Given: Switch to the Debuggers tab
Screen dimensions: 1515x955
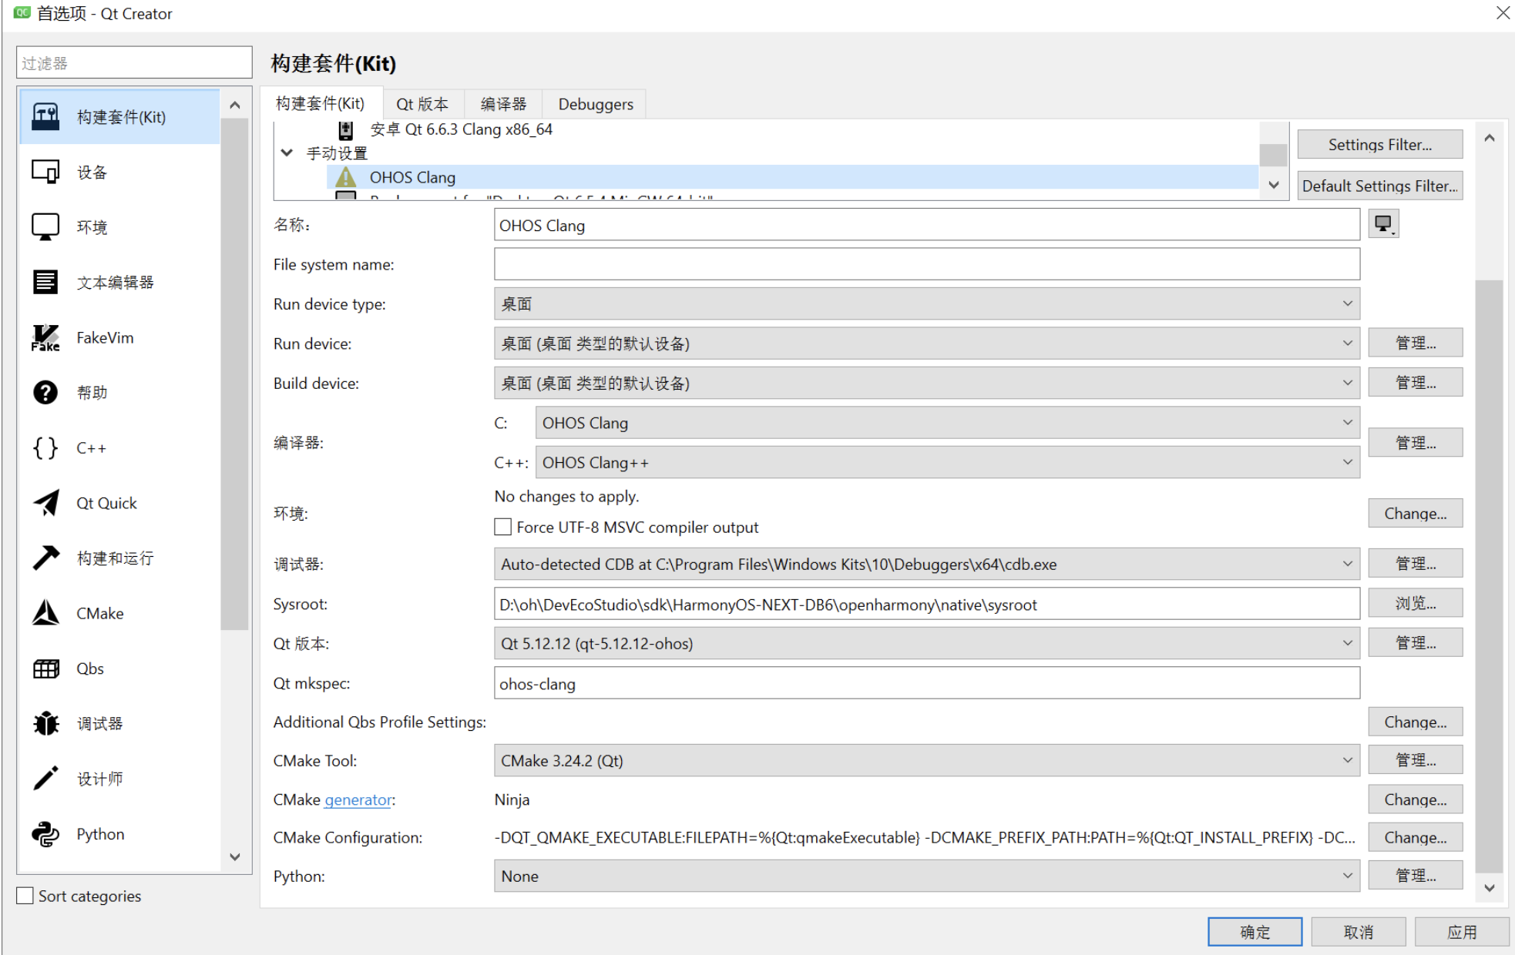Looking at the screenshot, I should [595, 104].
